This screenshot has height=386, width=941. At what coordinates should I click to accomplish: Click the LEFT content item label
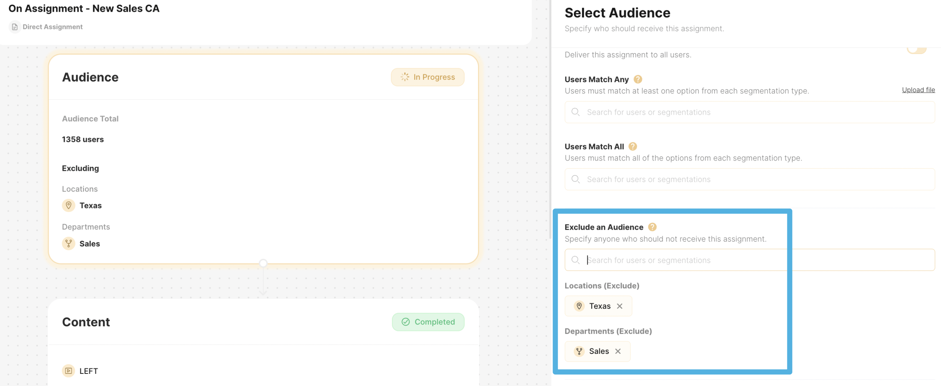click(x=89, y=371)
